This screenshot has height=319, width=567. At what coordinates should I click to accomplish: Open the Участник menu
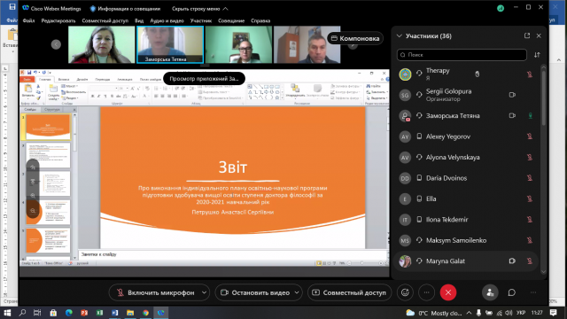coord(201,20)
